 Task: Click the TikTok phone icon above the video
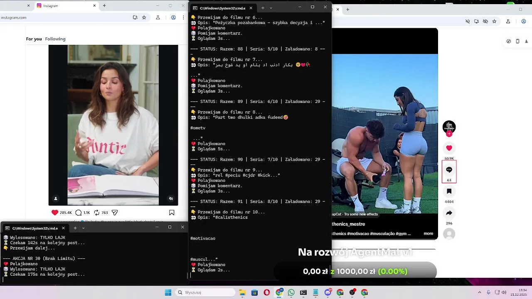[x=517, y=41]
